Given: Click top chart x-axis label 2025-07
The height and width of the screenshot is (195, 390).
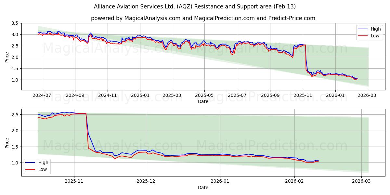Looking at the screenshot, I should point(237,96).
